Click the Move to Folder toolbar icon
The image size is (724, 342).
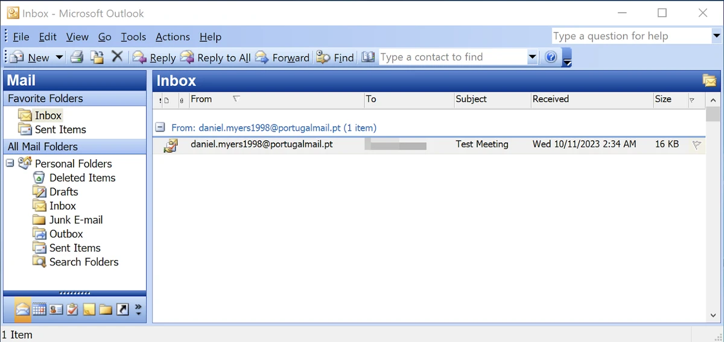97,57
